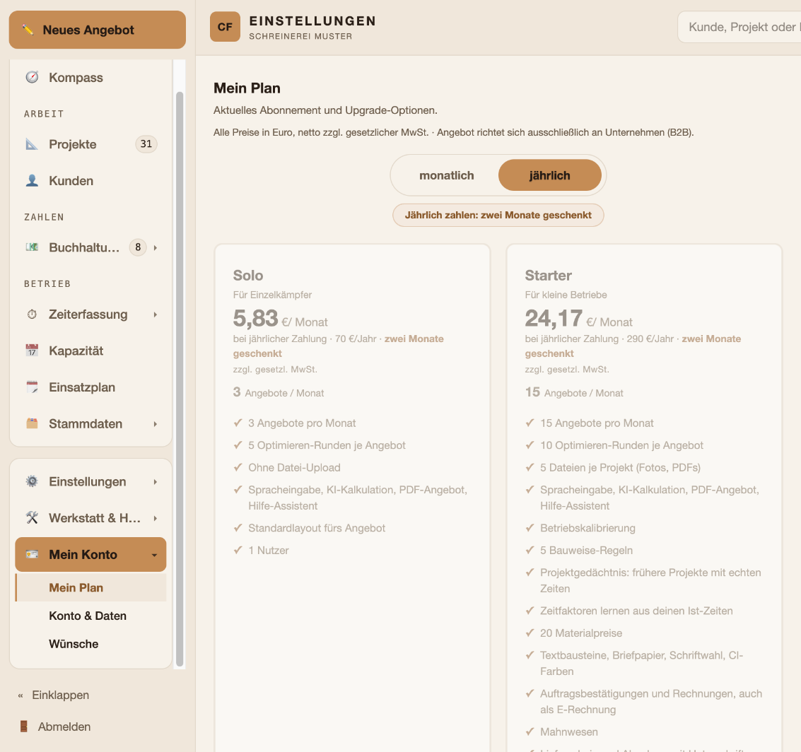Click the Werkstatt tools icon
The width and height of the screenshot is (801, 752).
pyautogui.click(x=33, y=517)
